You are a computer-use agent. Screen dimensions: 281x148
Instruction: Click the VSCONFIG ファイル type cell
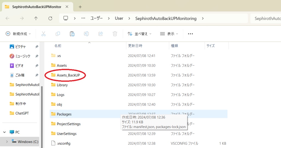tap(184, 143)
